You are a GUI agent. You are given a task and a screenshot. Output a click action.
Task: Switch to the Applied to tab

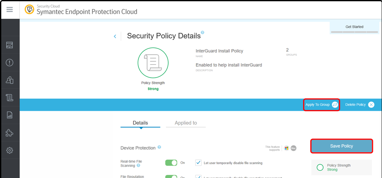point(186,123)
